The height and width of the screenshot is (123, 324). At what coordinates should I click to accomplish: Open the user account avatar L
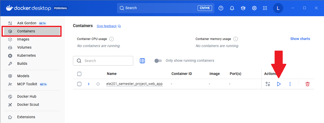(x=278, y=8)
